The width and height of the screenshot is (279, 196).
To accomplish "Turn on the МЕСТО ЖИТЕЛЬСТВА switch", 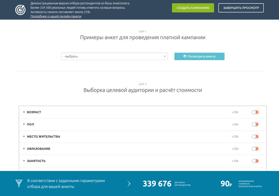I will coord(255,136).
